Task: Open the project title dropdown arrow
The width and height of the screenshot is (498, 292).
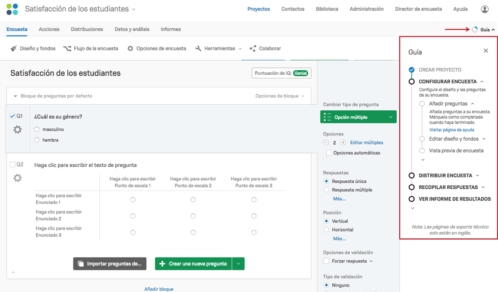Action: click(134, 9)
